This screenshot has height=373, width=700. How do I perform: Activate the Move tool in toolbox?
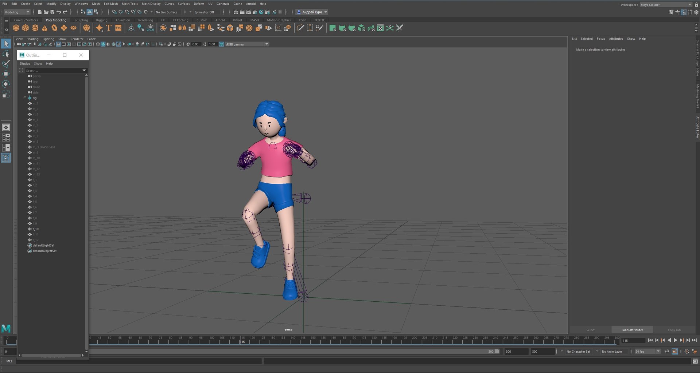tap(6, 74)
